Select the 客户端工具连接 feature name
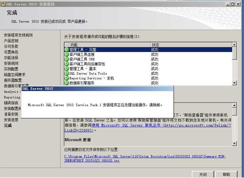Viewport: 244px width, 178px height. pos(82,54)
